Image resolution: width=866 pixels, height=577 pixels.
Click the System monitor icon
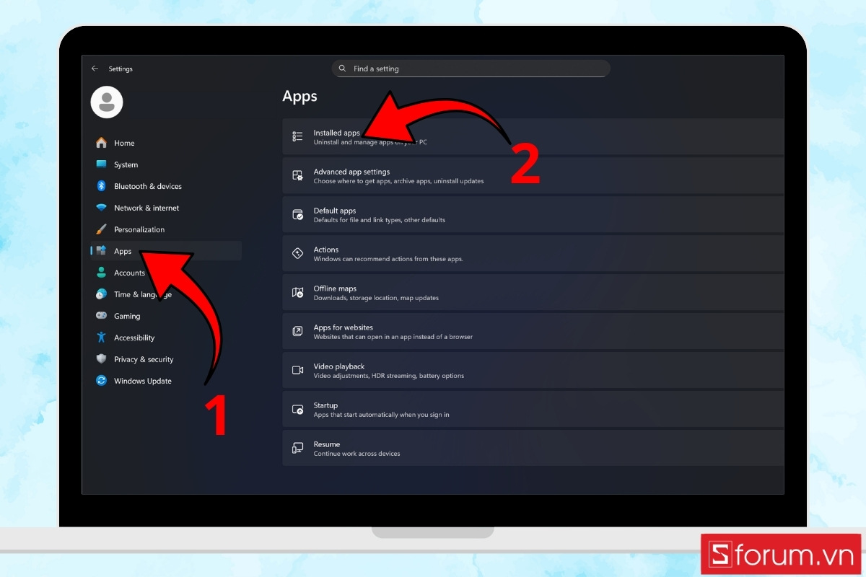(x=101, y=164)
